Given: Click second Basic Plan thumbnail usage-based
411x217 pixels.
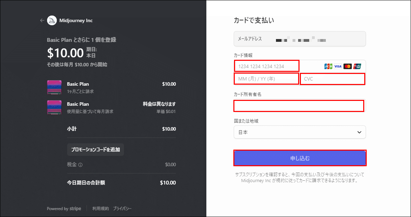Looking at the screenshot, I should click(x=54, y=107).
